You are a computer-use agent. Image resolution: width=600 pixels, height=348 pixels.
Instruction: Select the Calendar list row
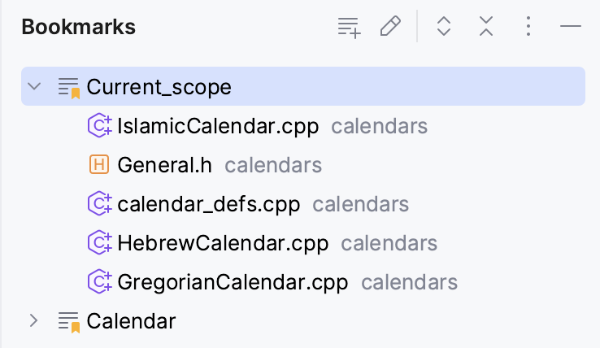[x=131, y=321]
